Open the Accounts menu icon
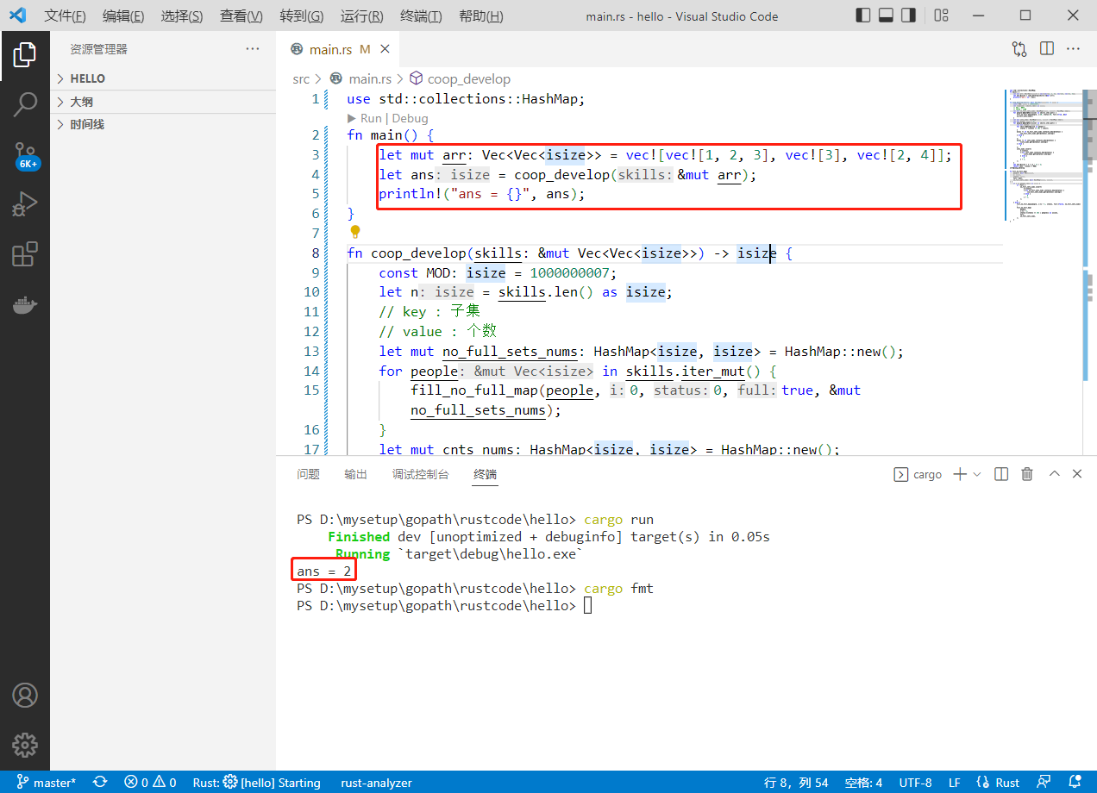 click(25, 695)
